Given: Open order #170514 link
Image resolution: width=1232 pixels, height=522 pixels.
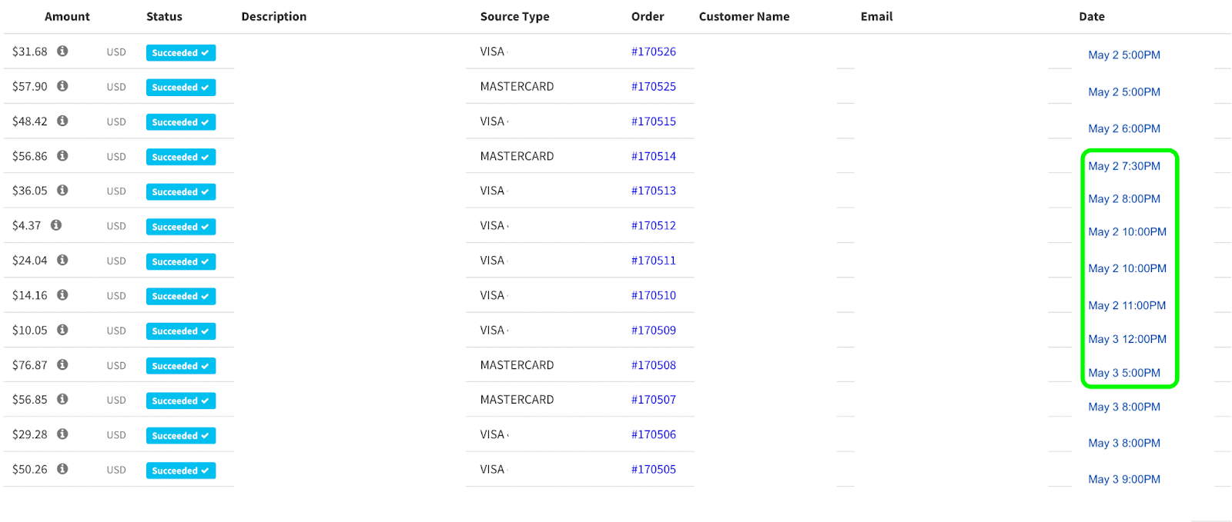Looking at the screenshot, I should (653, 156).
